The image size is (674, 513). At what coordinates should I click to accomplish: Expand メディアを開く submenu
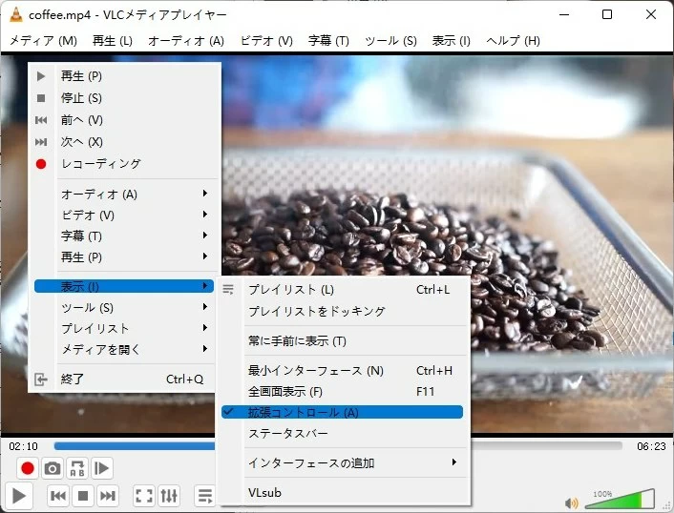[x=124, y=349]
